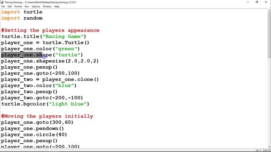Open the Help menu
This screenshot has width=271, height=152.
[57, 6]
